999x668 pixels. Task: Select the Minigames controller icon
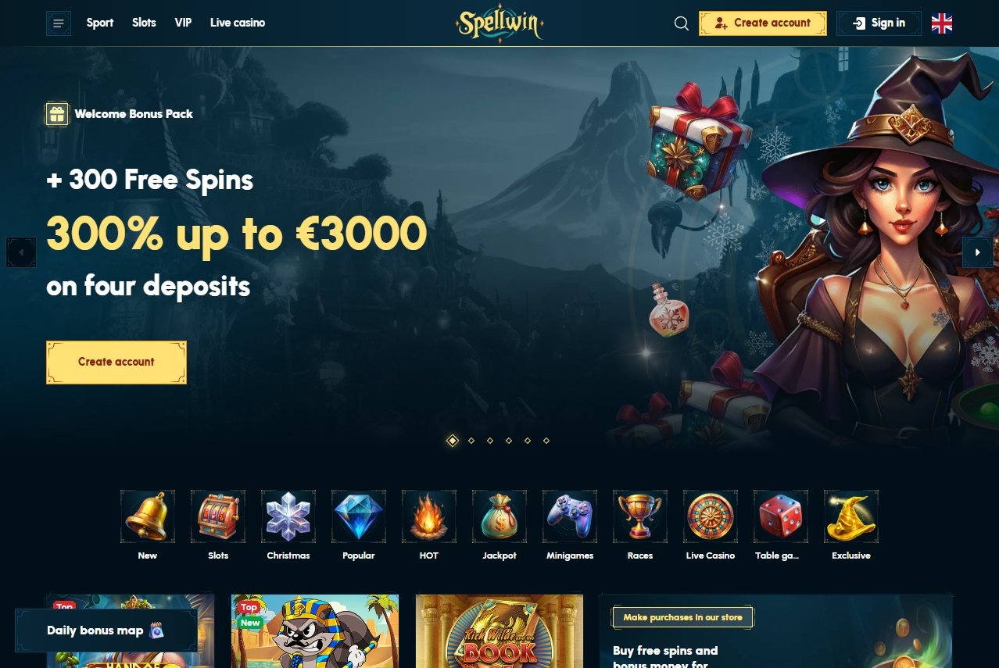570,516
